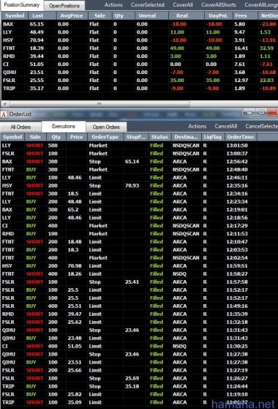Select FTNT short 300 order priced 18.5
Viewport: 278px width, 409px height.
click(x=139, y=194)
